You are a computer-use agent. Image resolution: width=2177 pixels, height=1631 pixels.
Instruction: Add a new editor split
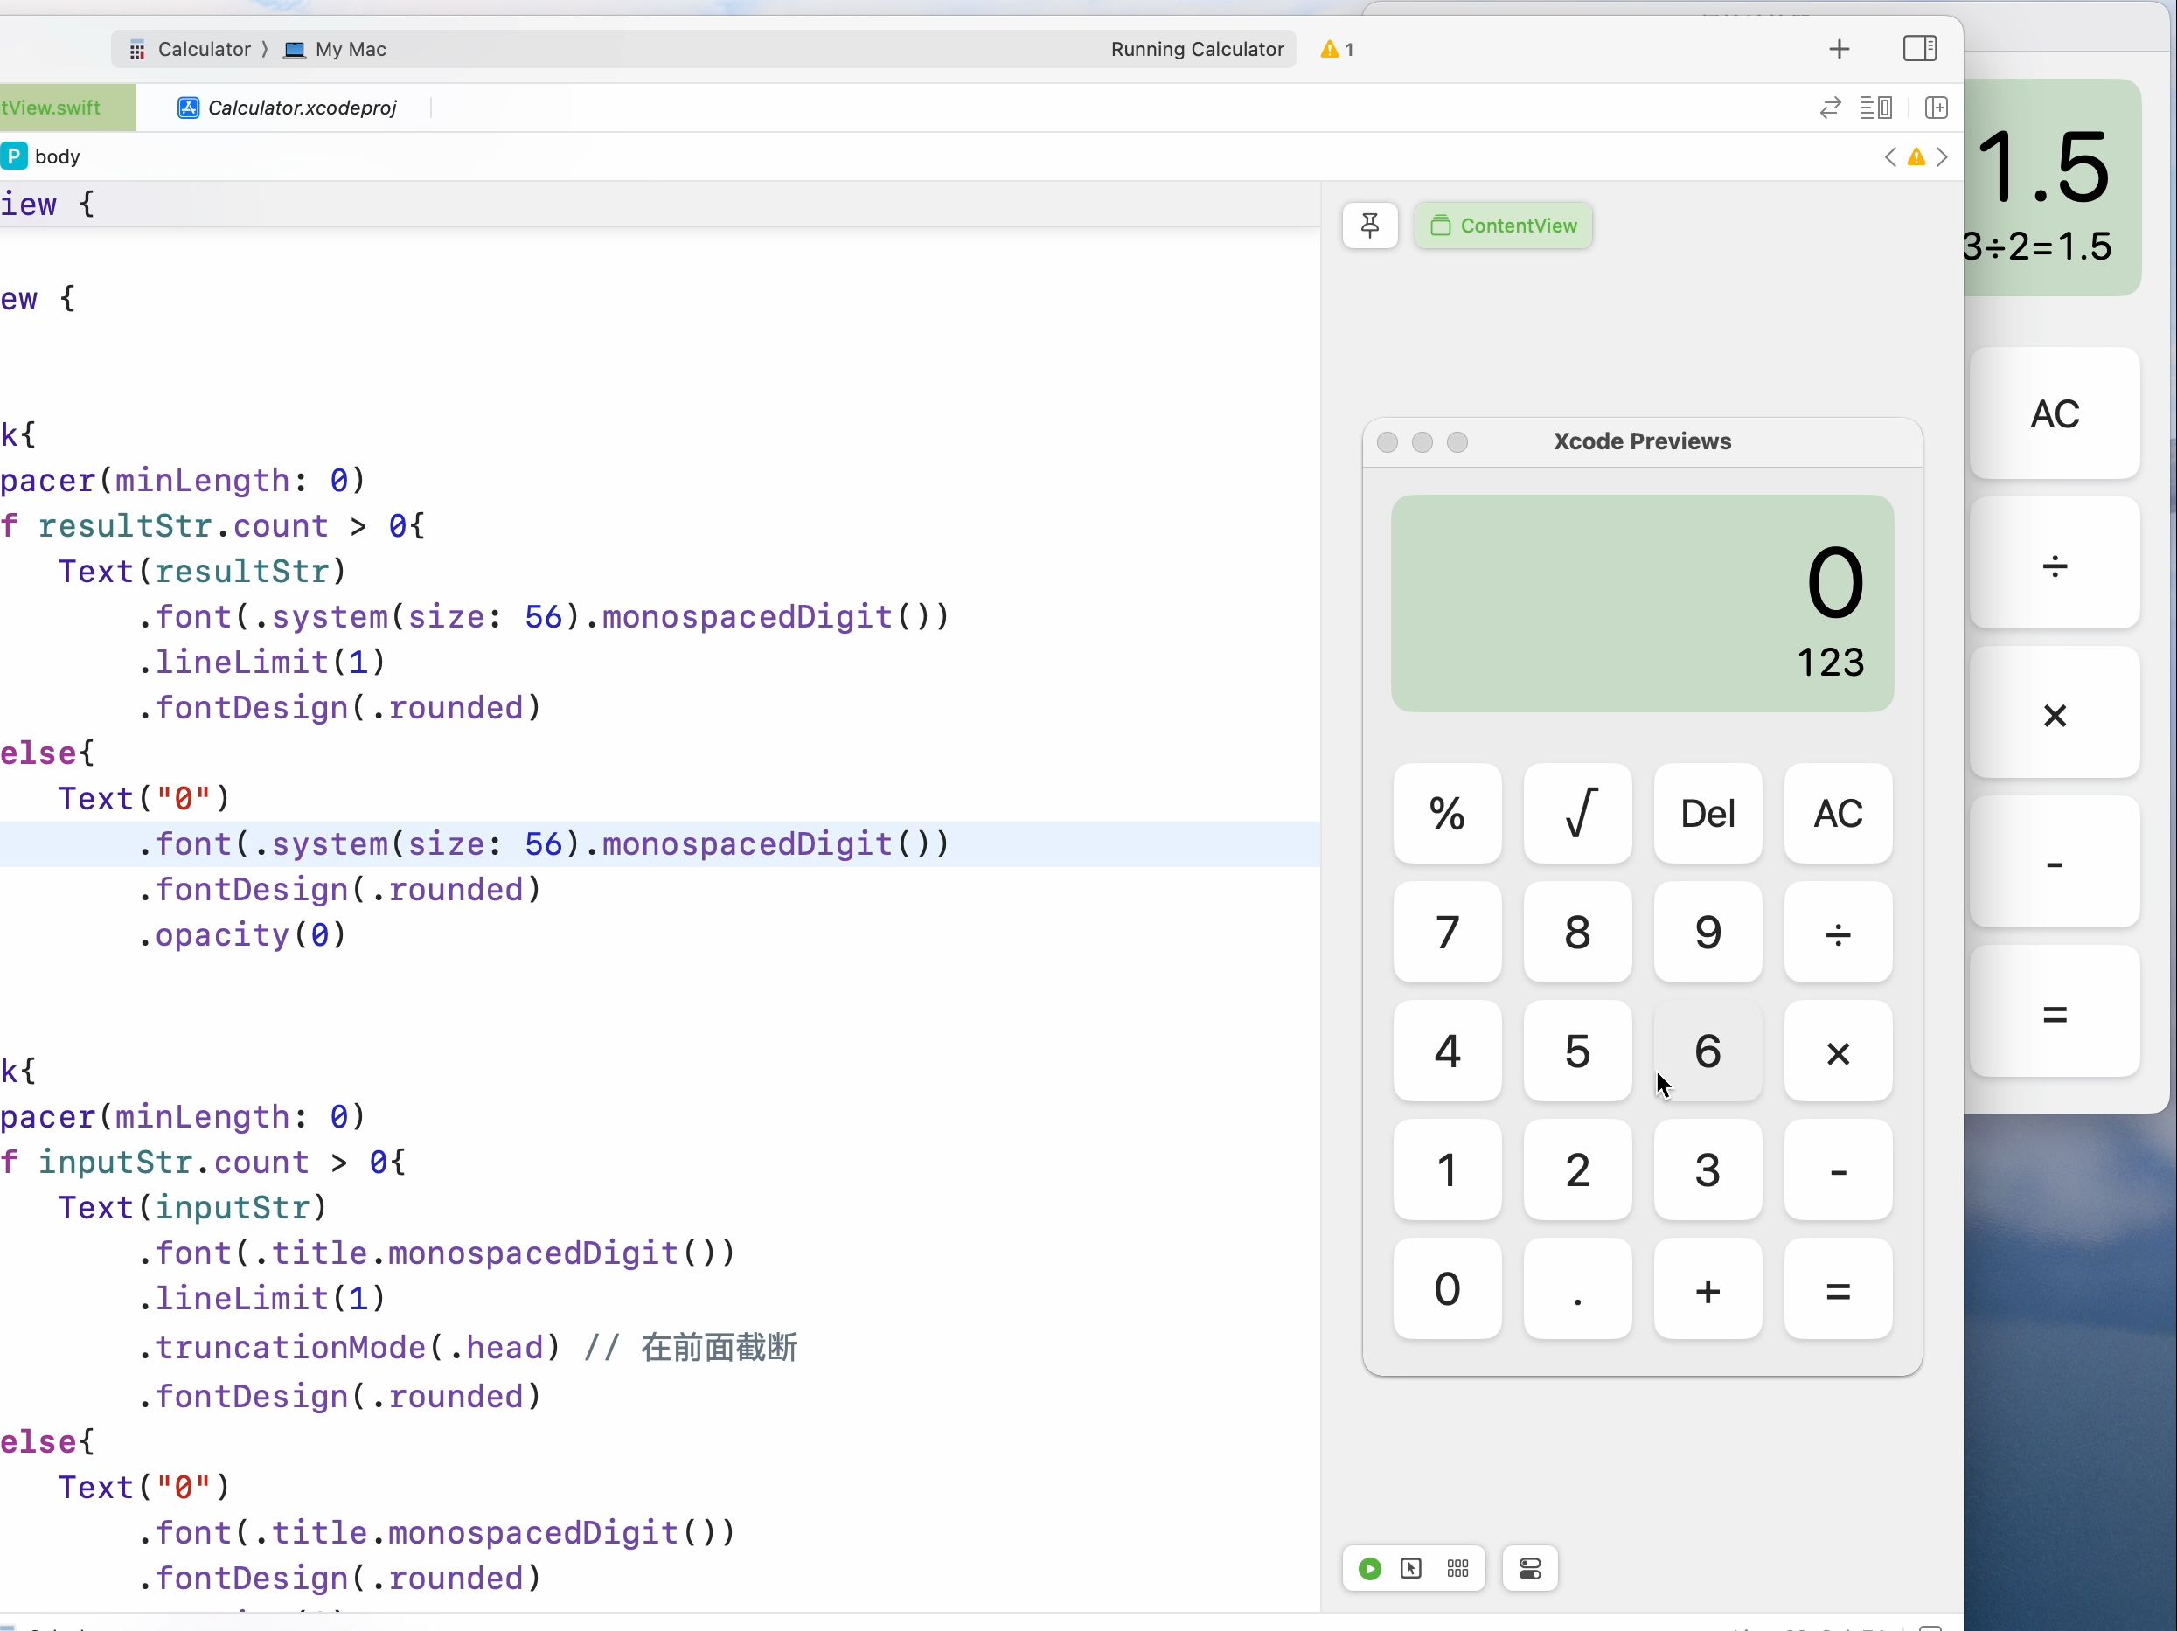coord(1936,108)
